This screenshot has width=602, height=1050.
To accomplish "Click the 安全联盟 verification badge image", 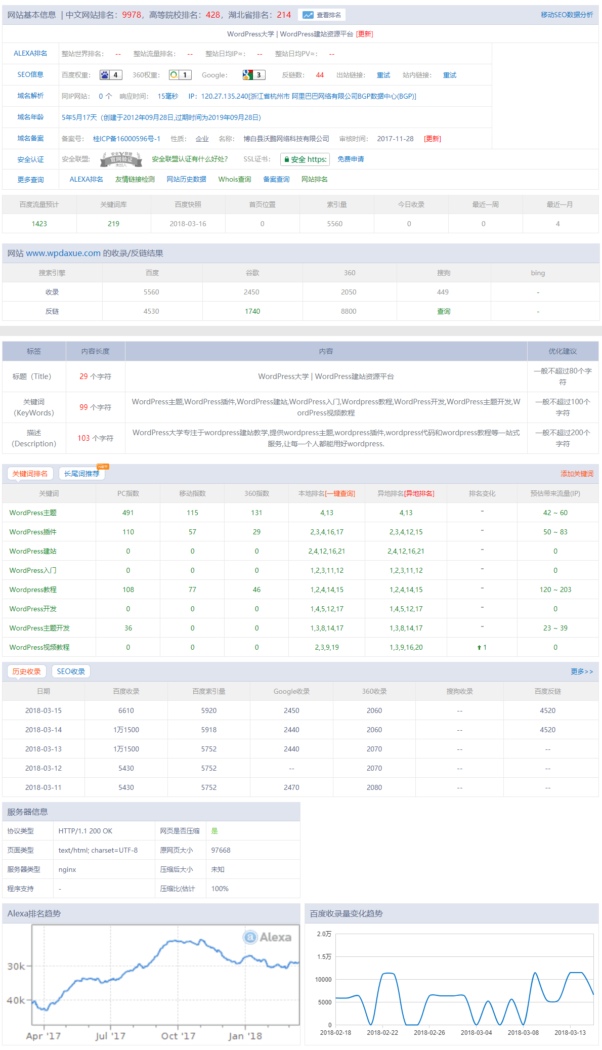I will (x=121, y=159).
